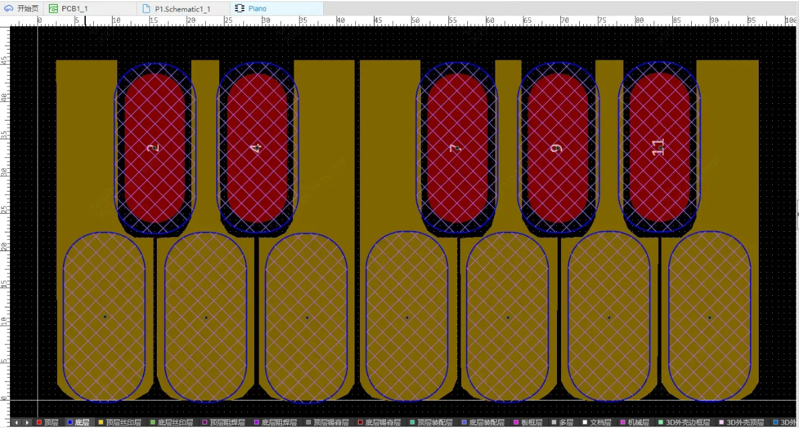Activate the 底层丝印层 layer tab
The height and width of the screenshot is (428, 799).
click(175, 423)
